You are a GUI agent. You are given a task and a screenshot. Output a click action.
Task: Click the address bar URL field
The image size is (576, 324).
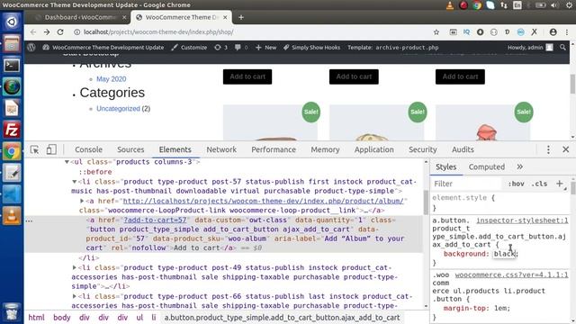[254, 32]
